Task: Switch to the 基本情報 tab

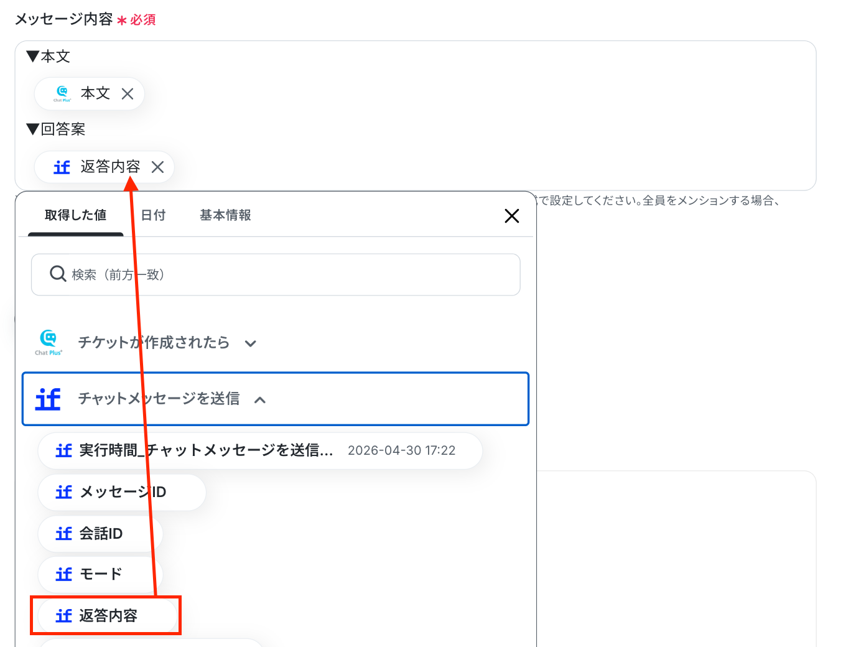Action: pos(225,215)
